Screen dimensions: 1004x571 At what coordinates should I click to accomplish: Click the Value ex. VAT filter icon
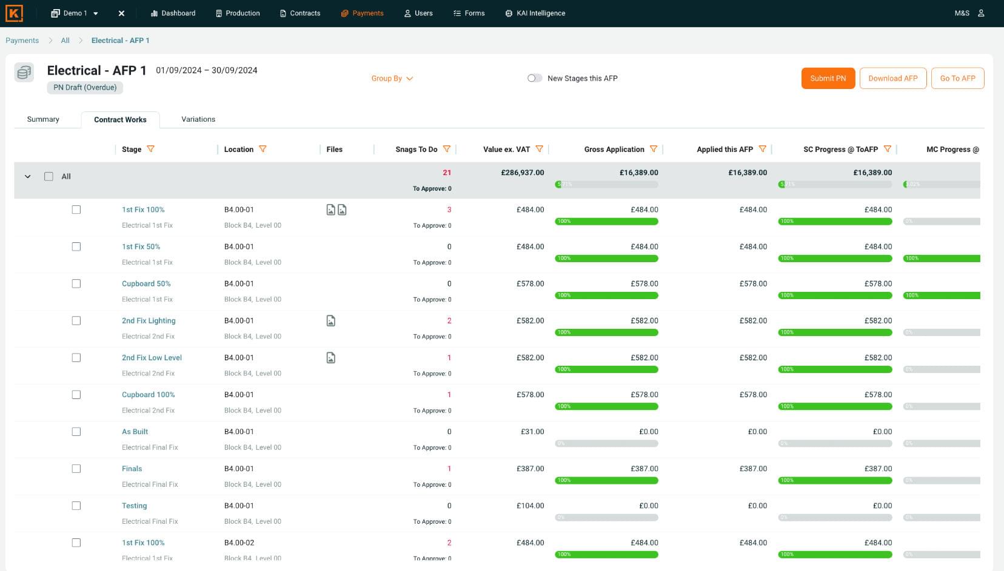pos(539,149)
